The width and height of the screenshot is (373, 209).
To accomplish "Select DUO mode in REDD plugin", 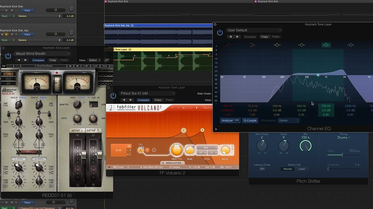I will pyautogui.click(x=8, y=79).
